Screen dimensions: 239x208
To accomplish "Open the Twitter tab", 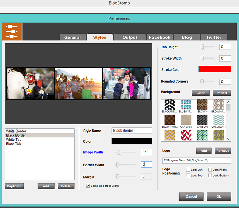I will pyautogui.click(x=214, y=37).
